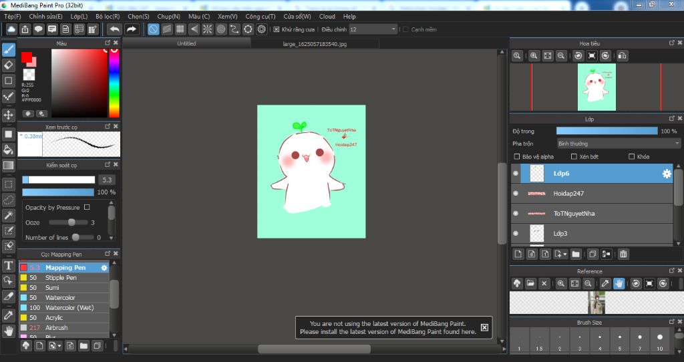Toggle Khử răng cưa anti-aliasing checkbox
684x362 pixels.
pyautogui.click(x=276, y=29)
